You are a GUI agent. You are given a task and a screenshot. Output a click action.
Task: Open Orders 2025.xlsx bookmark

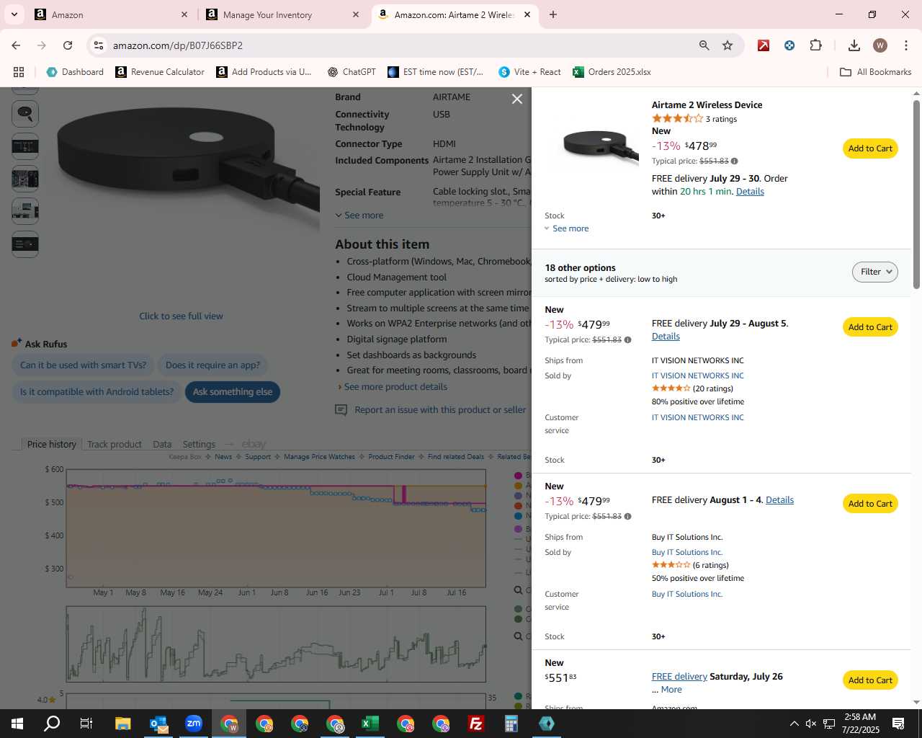pyautogui.click(x=612, y=72)
